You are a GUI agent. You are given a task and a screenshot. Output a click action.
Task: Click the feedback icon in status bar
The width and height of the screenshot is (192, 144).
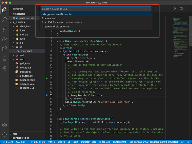click(182, 142)
